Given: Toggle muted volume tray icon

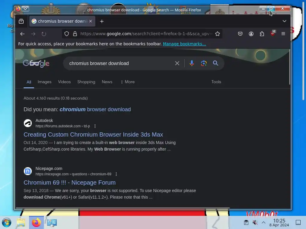Looking at the screenshot, I should (255, 222).
